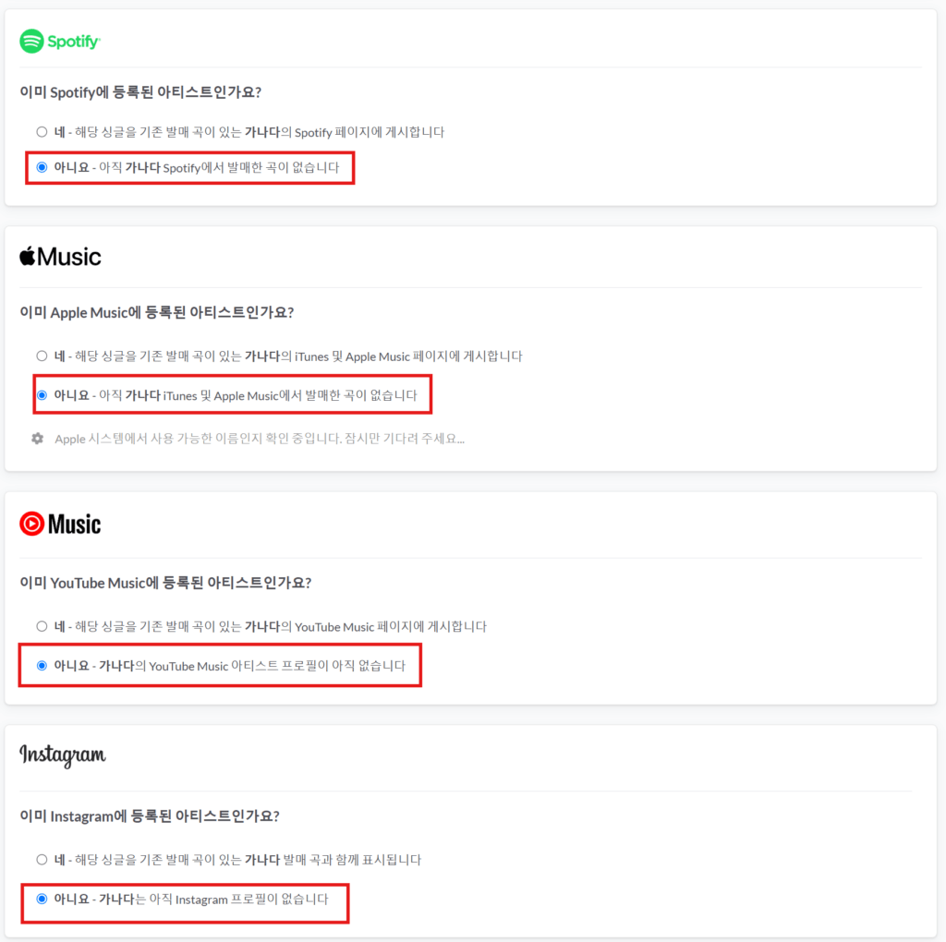Select 네 radio under Instagram question
This screenshot has width=946, height=942.
[42, 860]
